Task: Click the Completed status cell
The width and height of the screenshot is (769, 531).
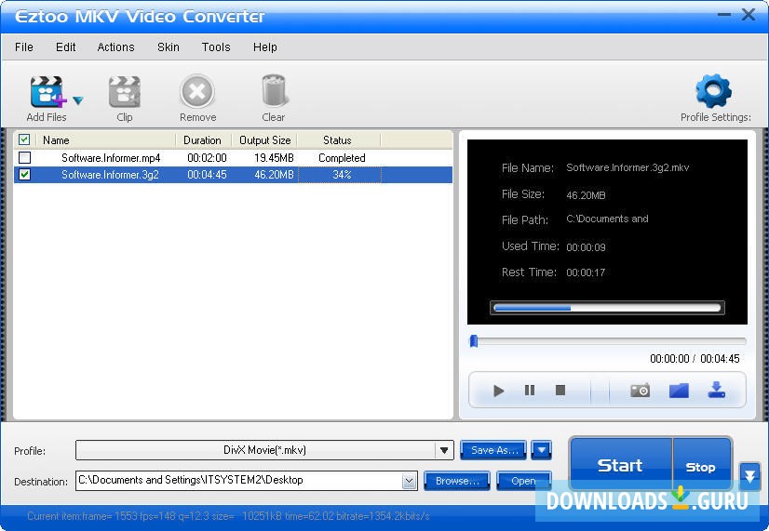Action: pyautogui.click(x=342, y=158)
